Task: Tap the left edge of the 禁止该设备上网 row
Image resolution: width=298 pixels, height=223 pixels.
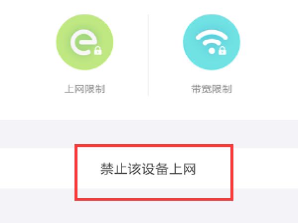Action: coord(7,168)
